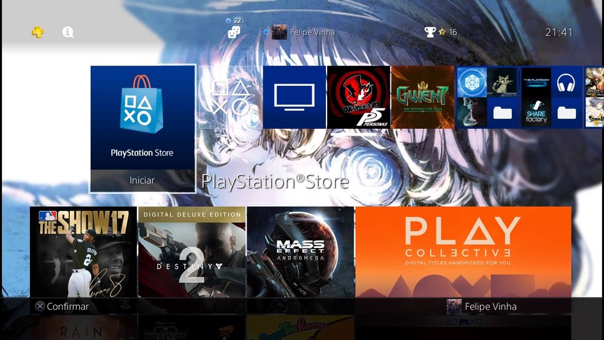
Task: Open the PlayStation Plus icon
Action: [37, 32]
